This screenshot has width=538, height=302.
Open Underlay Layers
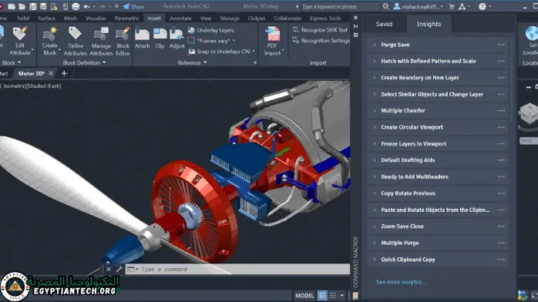(211, 30)
